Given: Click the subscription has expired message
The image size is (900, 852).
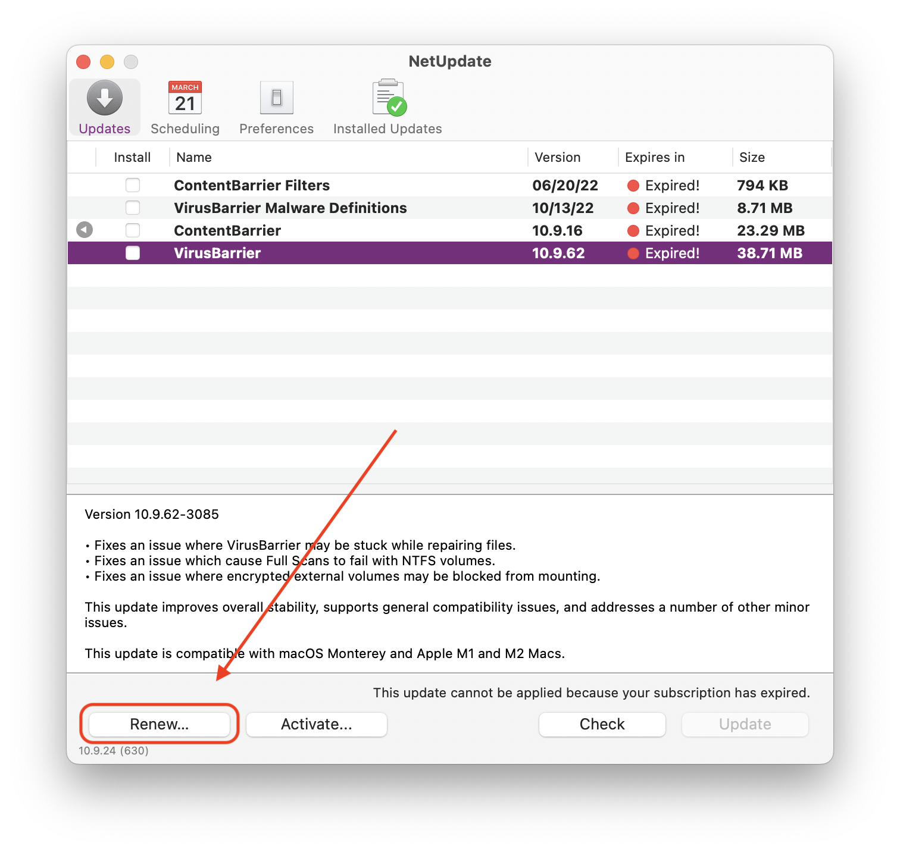Looking at the screenshot, I should pyautogui.click(x=592, y=693).
